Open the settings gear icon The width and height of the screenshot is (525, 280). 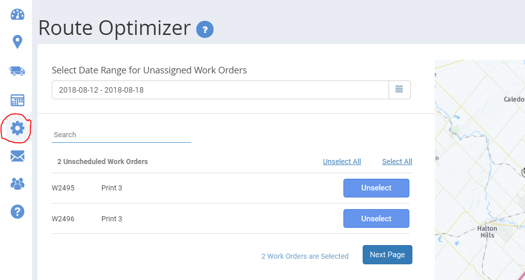pos(17,128)
